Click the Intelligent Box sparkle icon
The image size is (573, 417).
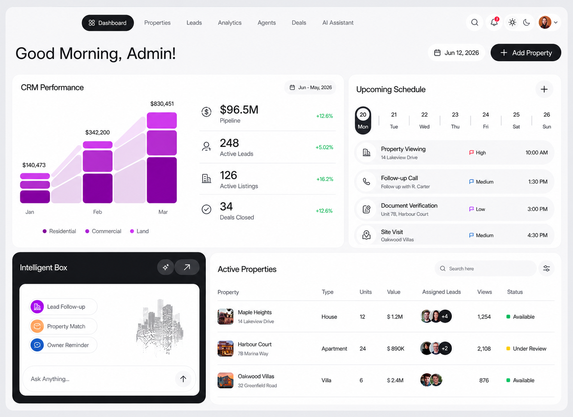click(x=166, y=267)
